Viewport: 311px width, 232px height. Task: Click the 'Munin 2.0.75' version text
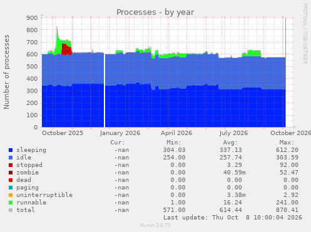tap(155, 225)
